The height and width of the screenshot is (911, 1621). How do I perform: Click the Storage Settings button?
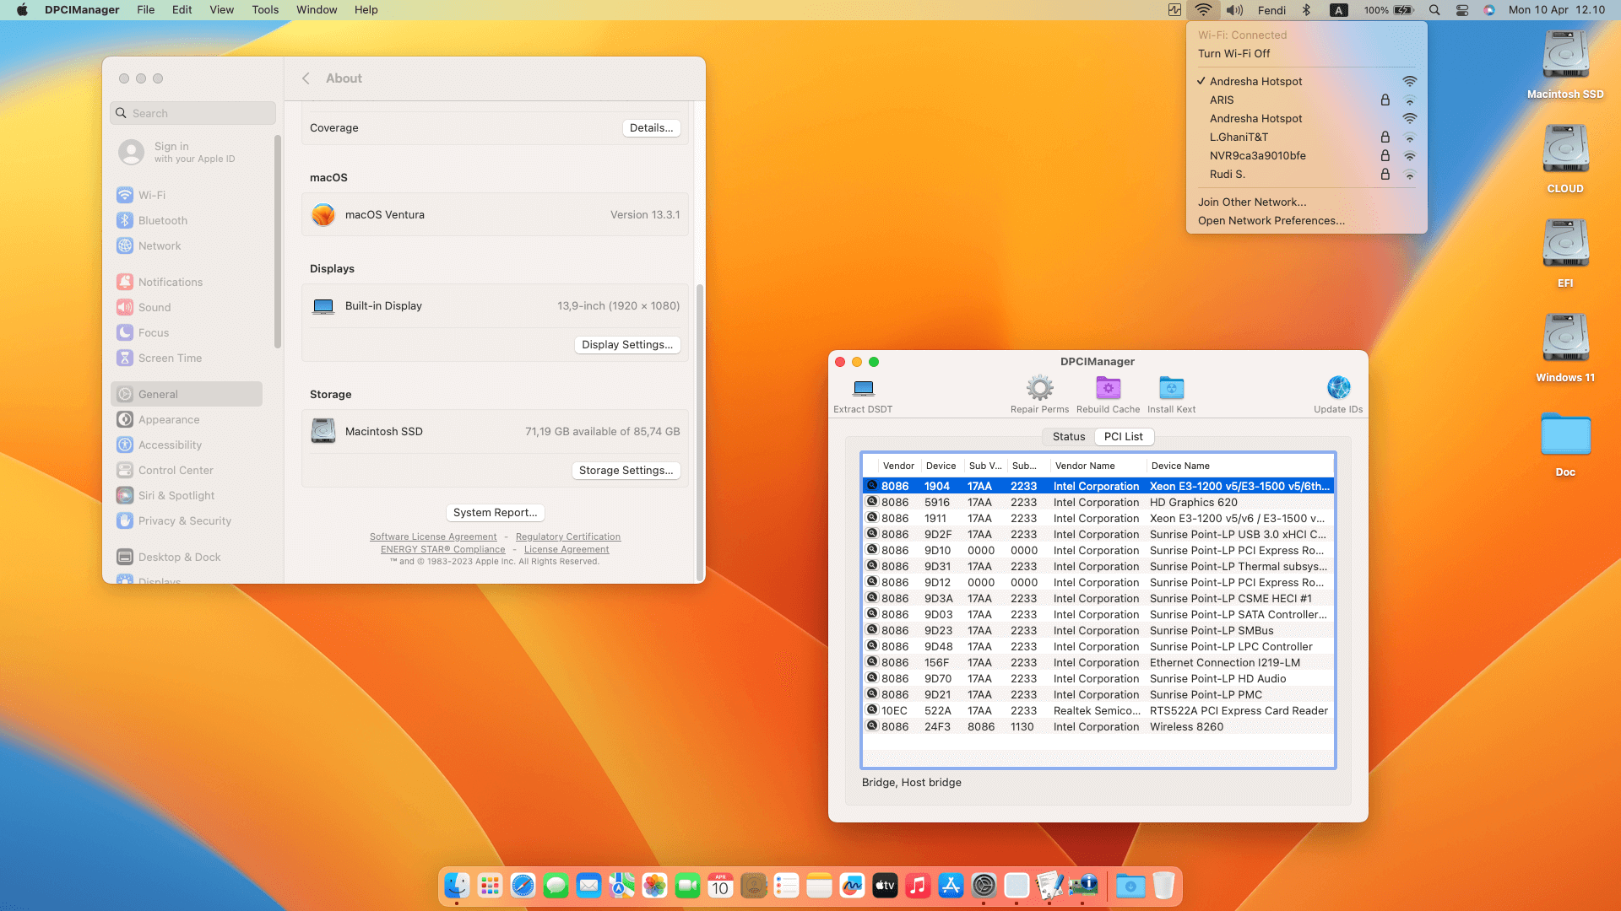(626, 471)
